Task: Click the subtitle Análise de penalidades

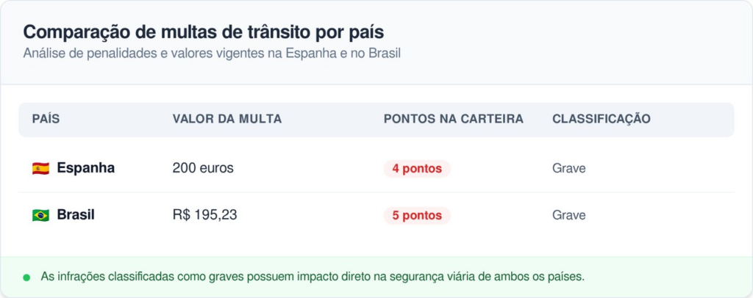Action: (211, 54)
